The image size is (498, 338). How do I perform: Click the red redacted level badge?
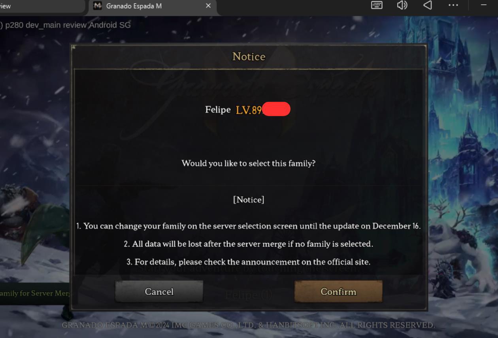pos(276,109)
